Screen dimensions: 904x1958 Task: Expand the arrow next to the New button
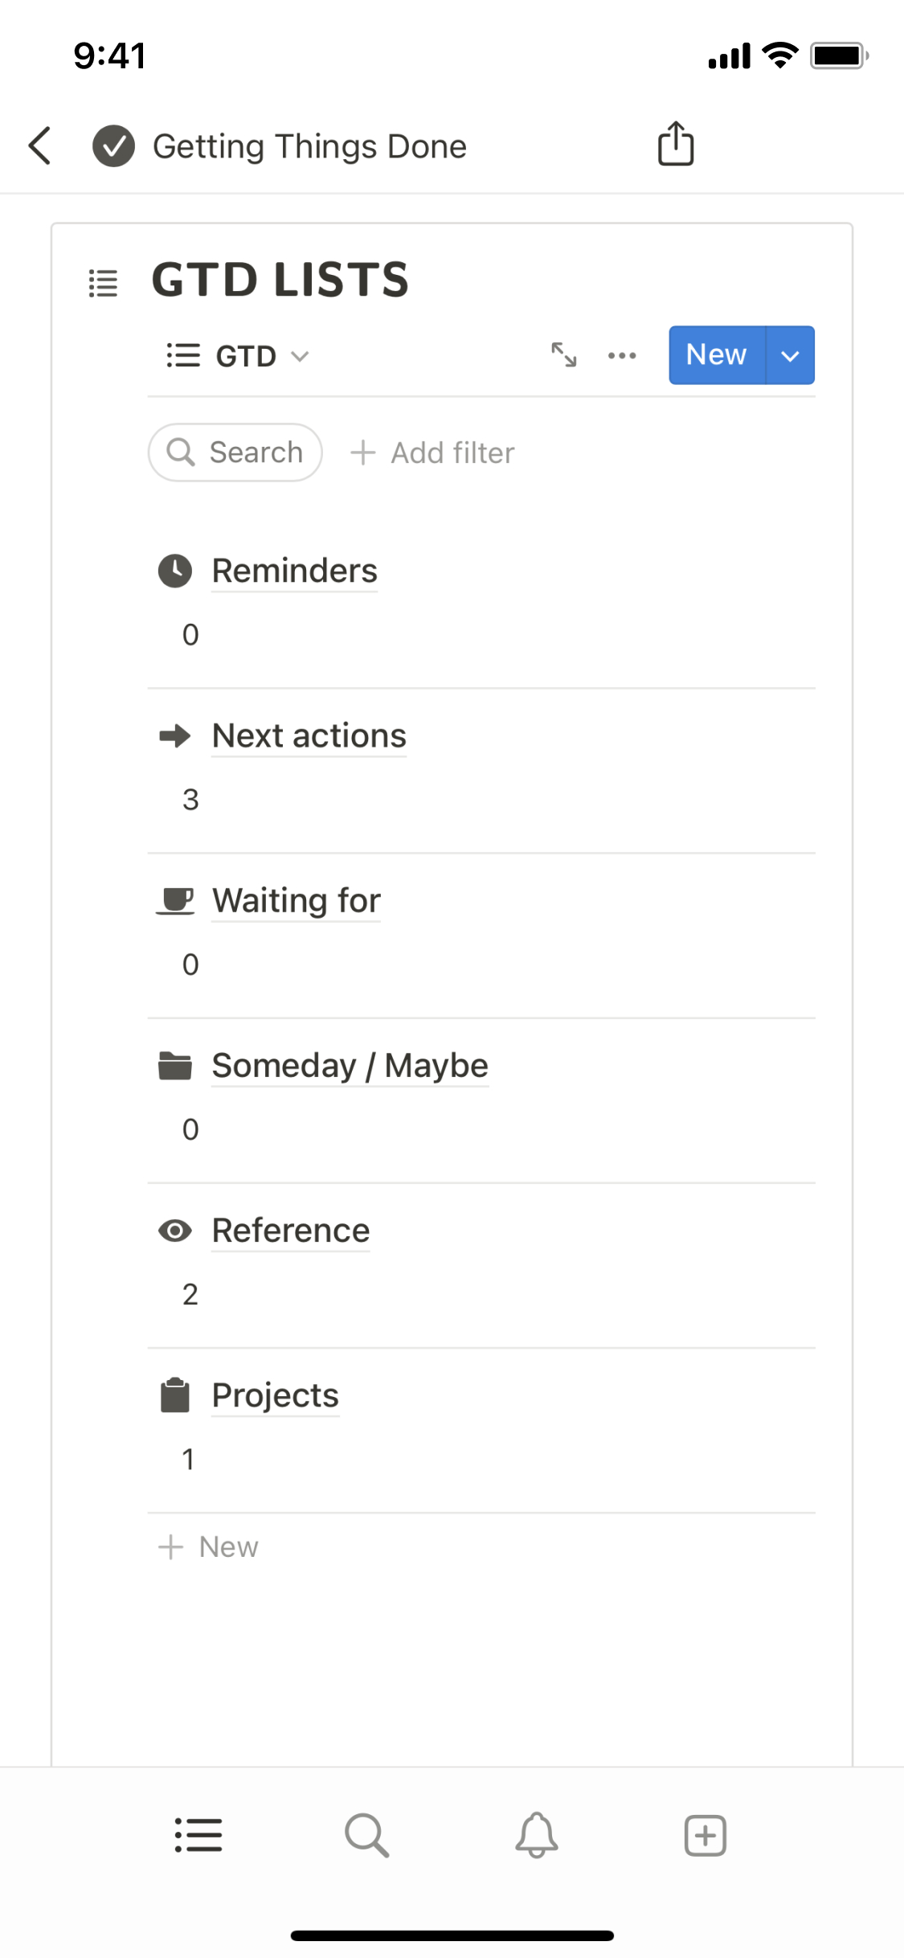click(x=791, y=355)
